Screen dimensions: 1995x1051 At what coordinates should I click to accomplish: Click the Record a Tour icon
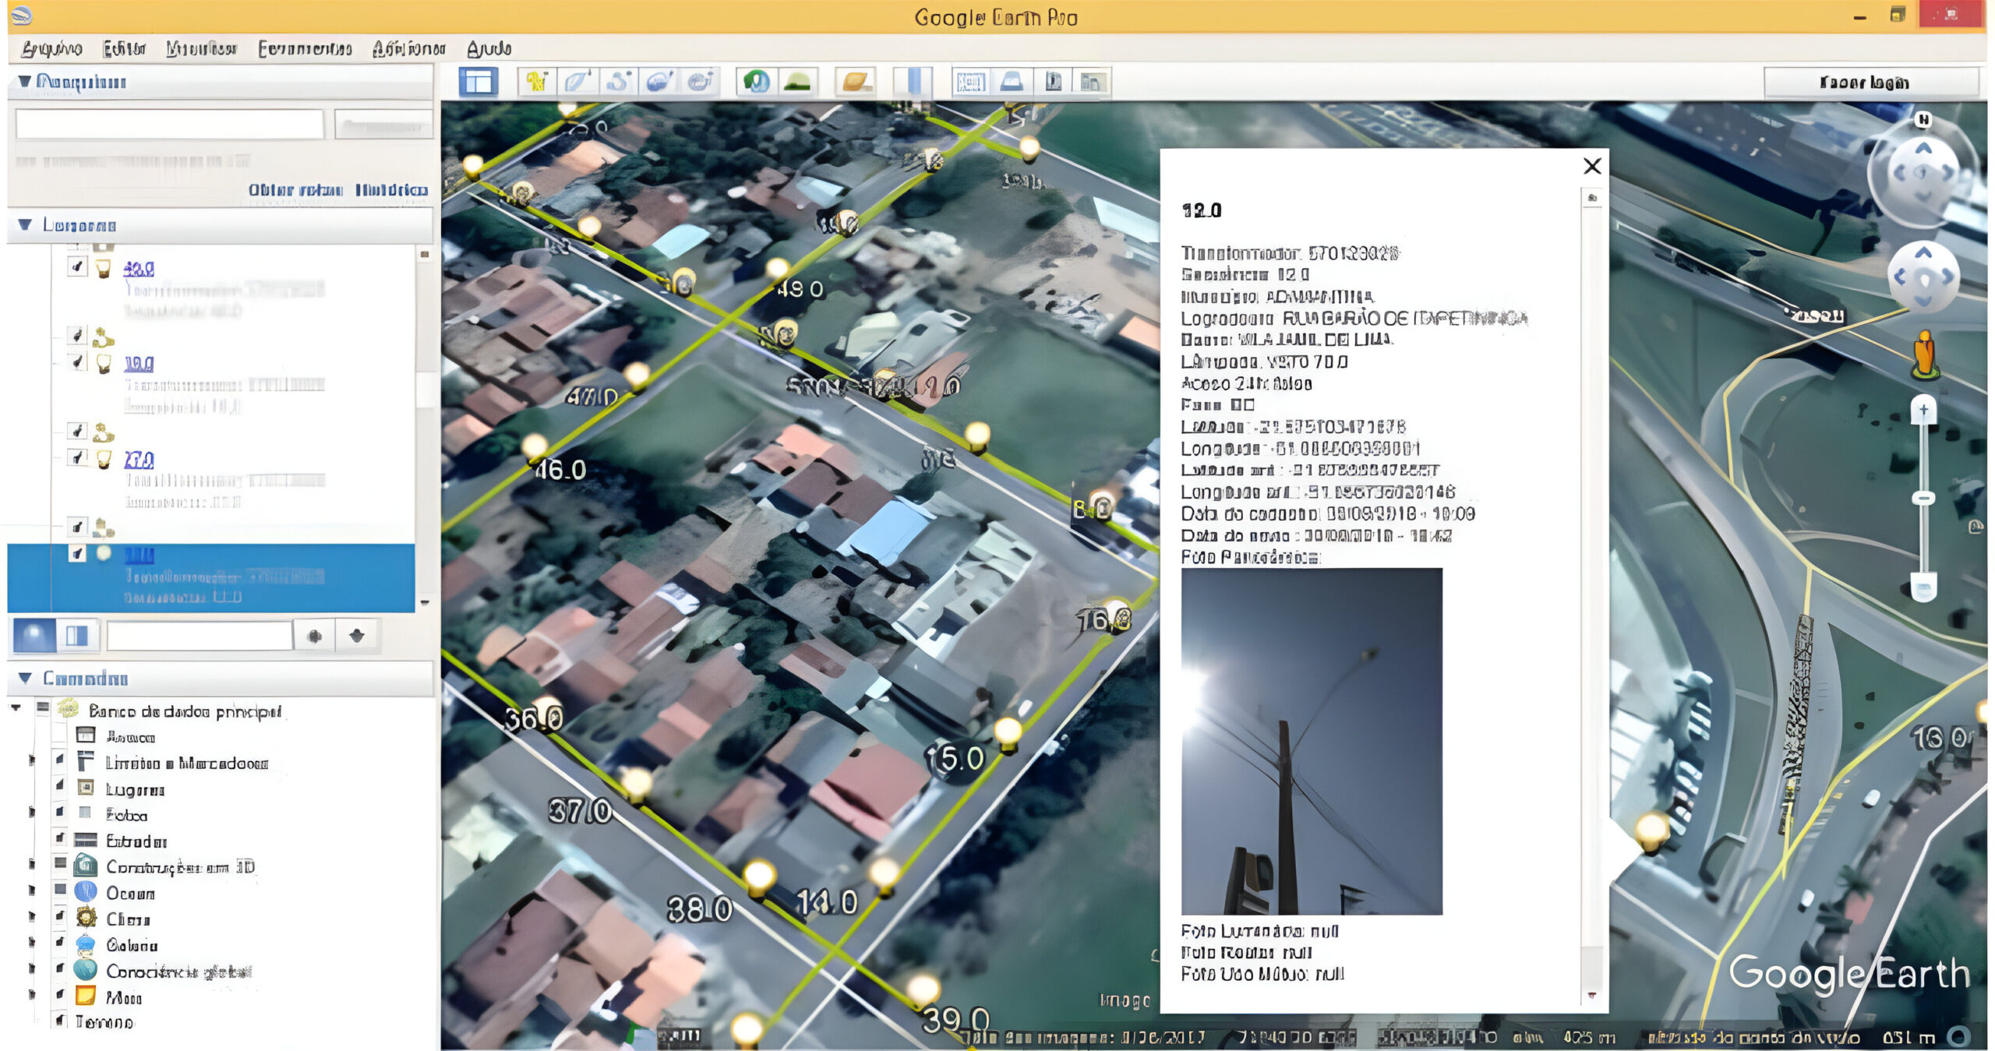pyautogui.click(x=700, y=82)
